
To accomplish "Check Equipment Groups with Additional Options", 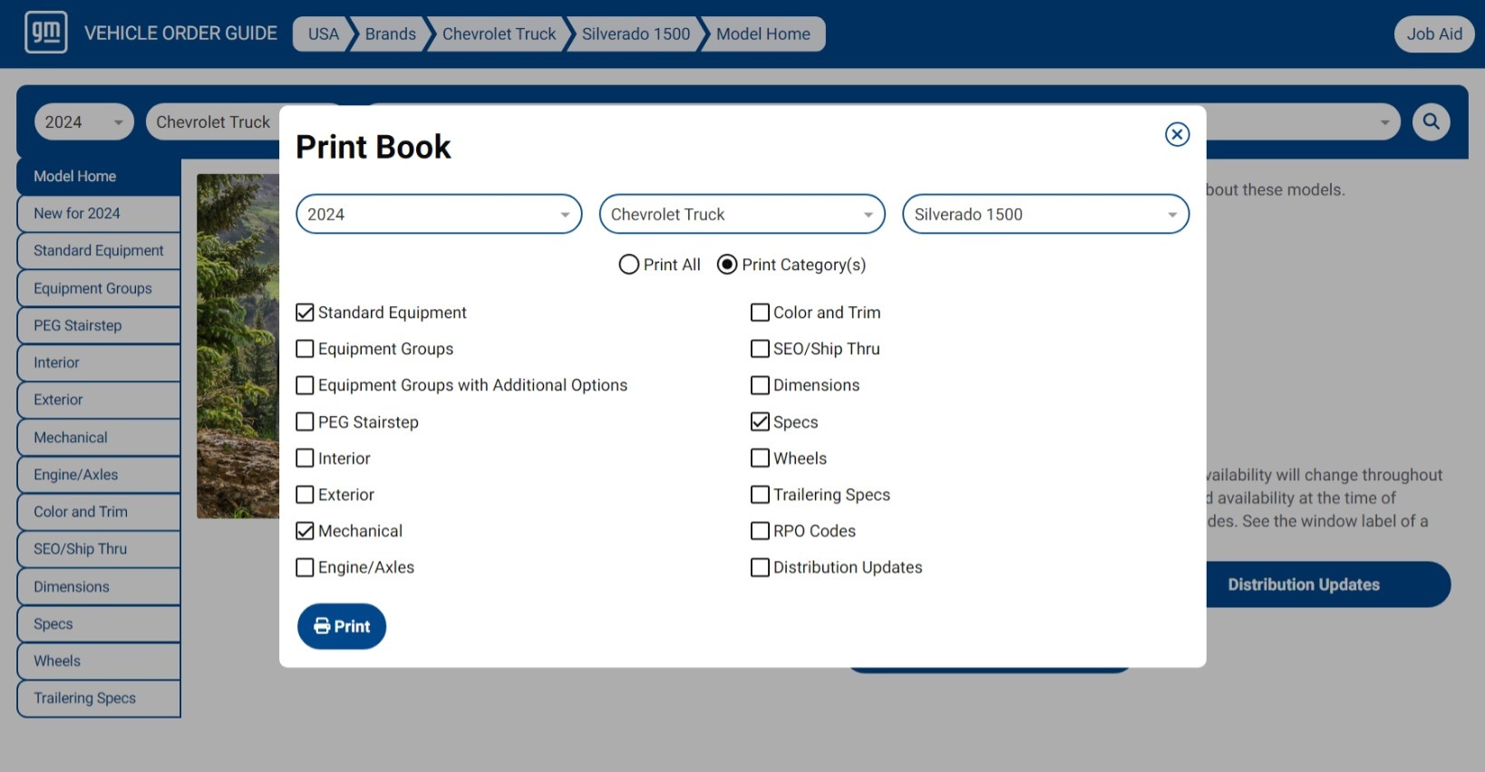I will [x=306, y=385].
